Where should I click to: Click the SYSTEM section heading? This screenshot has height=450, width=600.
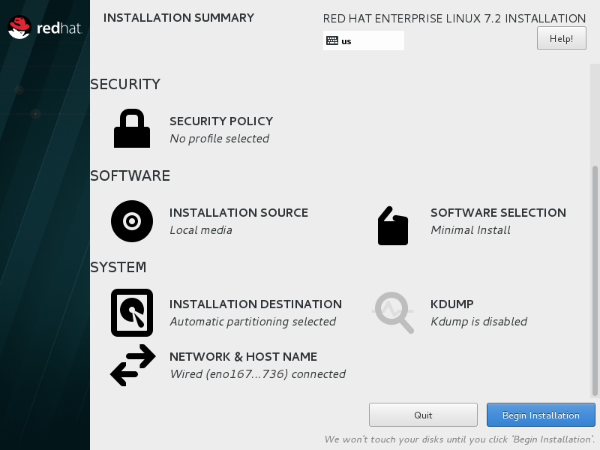[118, 267]
